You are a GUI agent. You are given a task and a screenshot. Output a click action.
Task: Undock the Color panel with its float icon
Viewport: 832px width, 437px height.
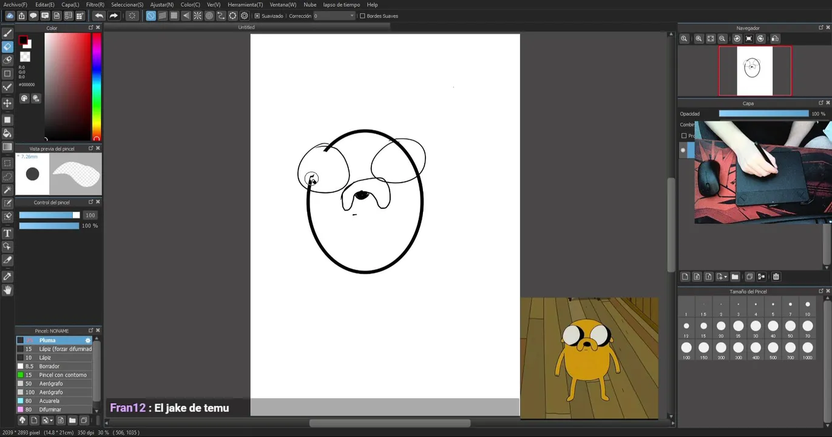coord(91,28)
